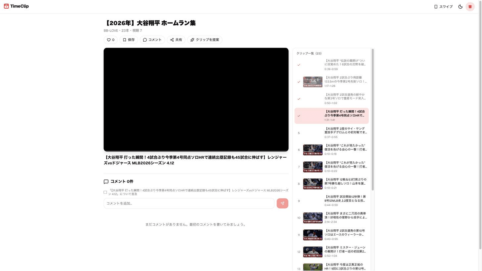The width and height of the screenshot is (482, 271).
Task: Select clip 5 サイ・ヤング賞投手デグロム
Action: click(x=331, y=132)
